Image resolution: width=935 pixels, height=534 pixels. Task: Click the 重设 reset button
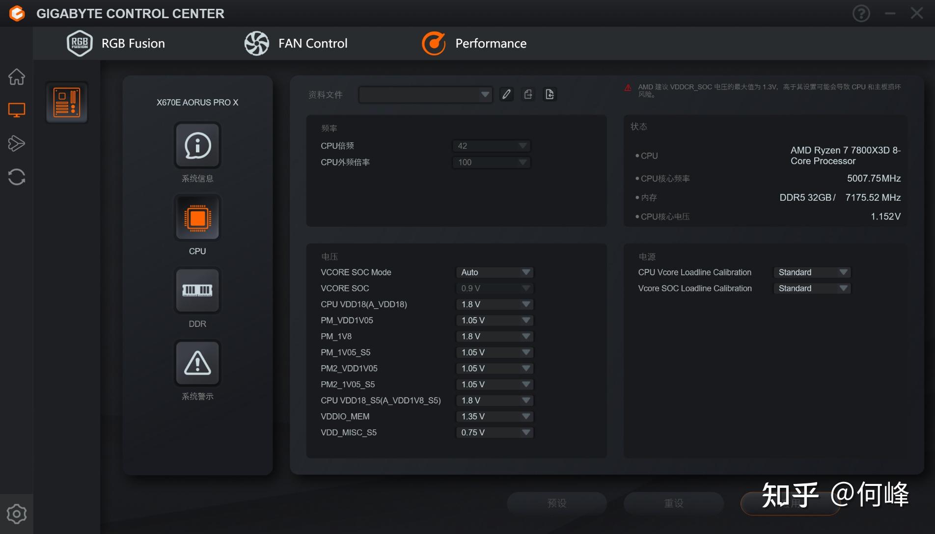[x=674, y=503]
